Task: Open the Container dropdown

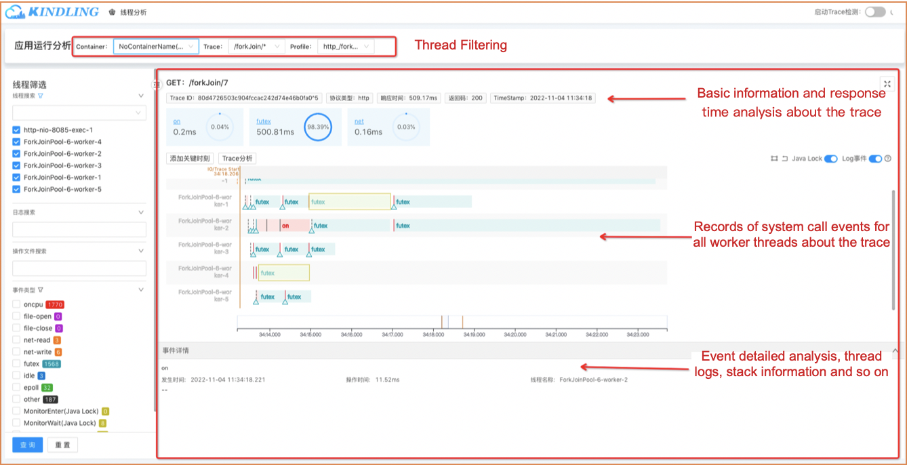Action: (156, 47)
